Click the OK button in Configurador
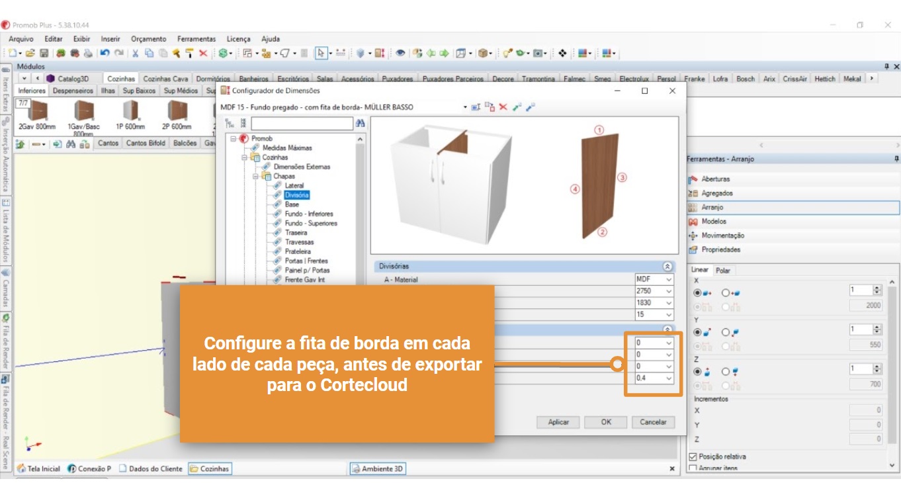The height and width of the screenshot is (483, 901). coord(606,422)
